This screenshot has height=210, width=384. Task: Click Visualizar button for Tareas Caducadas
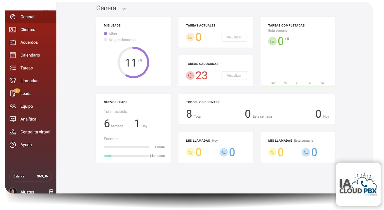point(234,76)
